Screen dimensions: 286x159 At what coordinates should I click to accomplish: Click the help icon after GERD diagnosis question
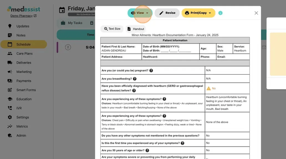tap(134, 90)
